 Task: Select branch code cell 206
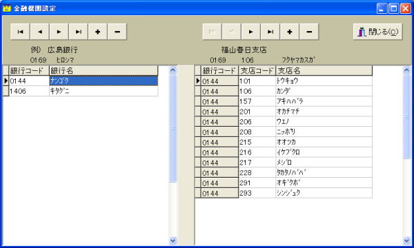pos(257,121)
